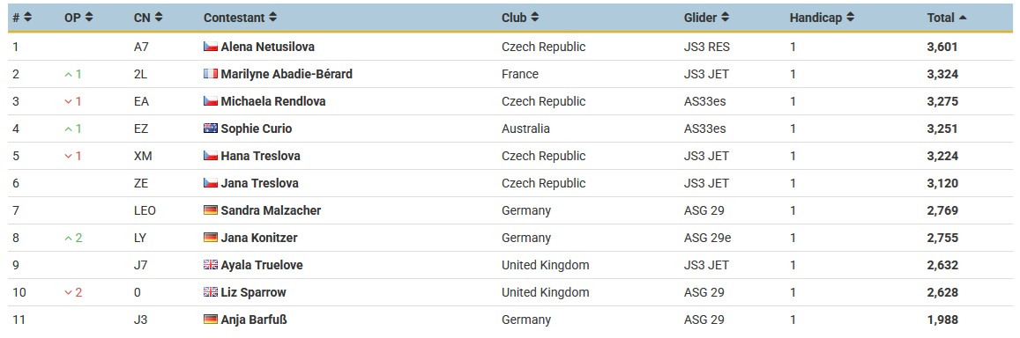The image size is (1020, 338).
Task: Select Hana Treslova contestant link
Action: tap(261, 156)
